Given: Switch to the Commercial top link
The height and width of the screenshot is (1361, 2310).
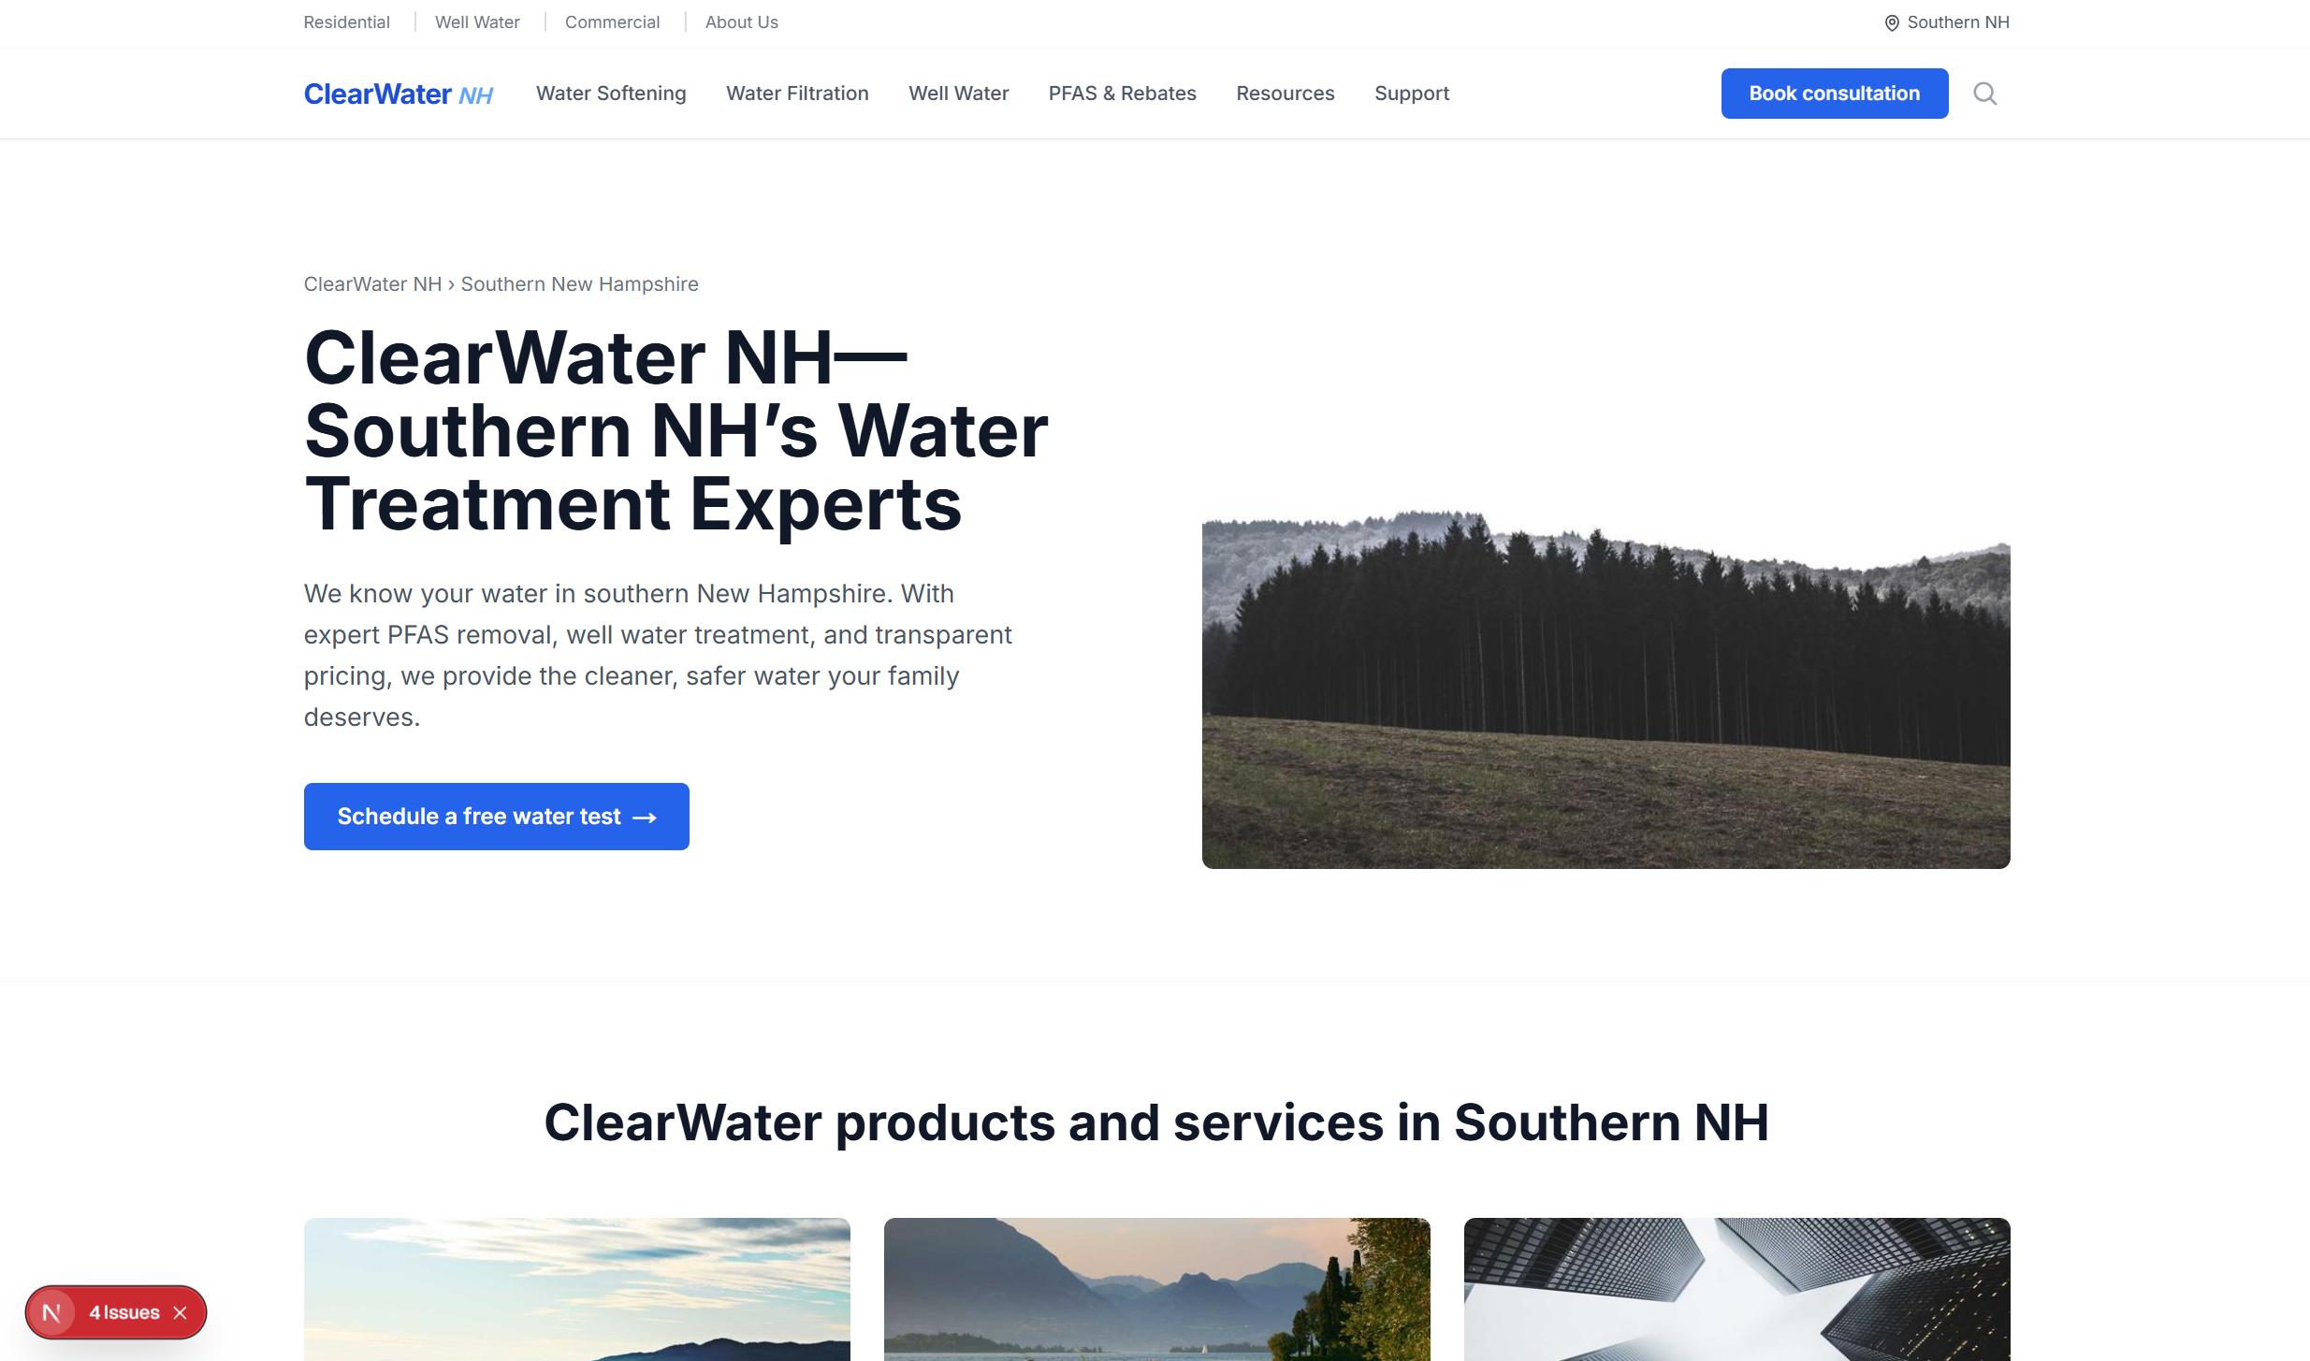Looking at the screenshot, I should (x=612, y=22).
